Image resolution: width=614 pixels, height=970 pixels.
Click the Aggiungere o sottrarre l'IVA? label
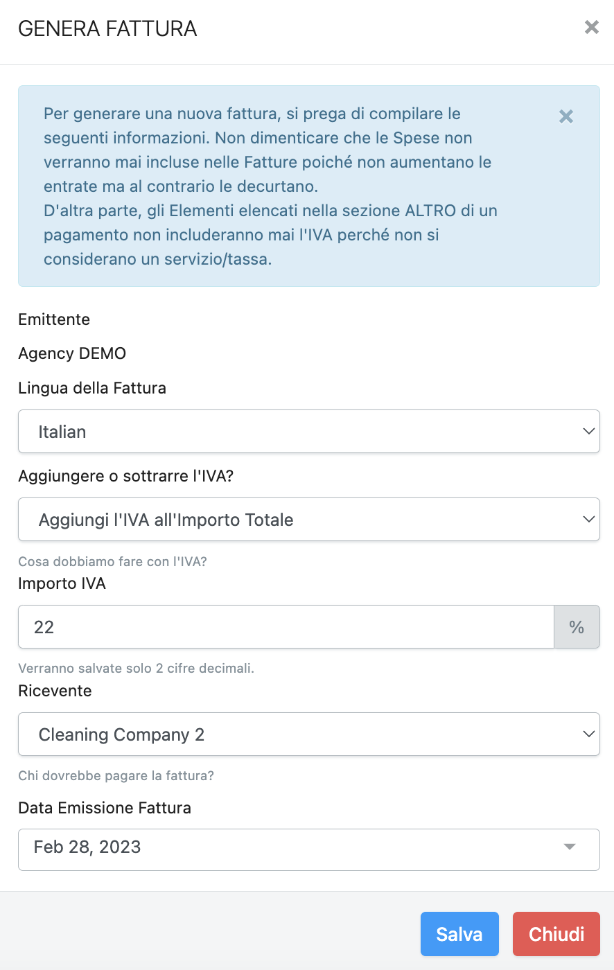(126, 476)
